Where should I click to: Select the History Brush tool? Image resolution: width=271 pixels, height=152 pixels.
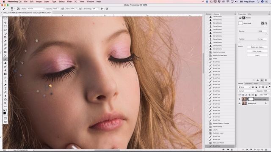click(x=6, y=67)
